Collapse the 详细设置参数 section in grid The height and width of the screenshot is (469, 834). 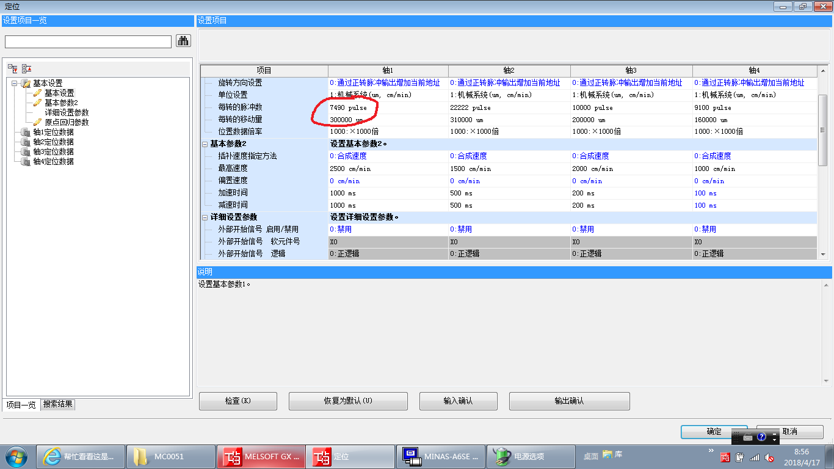[205, 217]
